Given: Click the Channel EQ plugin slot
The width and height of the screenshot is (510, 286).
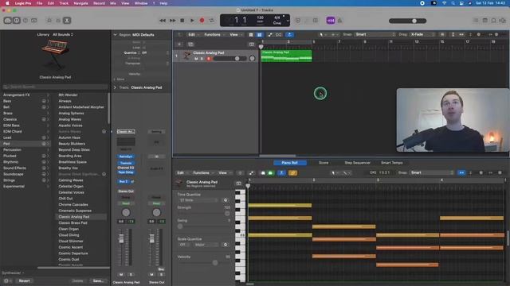Looking at the screenshot, I should [x=126, y=168].
